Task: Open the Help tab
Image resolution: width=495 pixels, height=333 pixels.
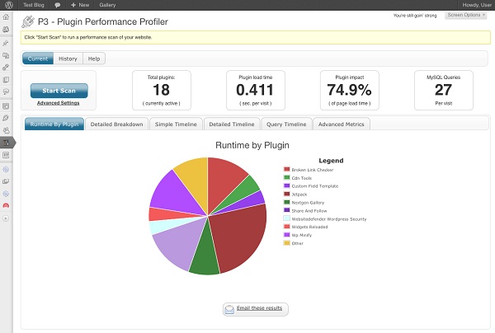Action: (x=94, y=59)
